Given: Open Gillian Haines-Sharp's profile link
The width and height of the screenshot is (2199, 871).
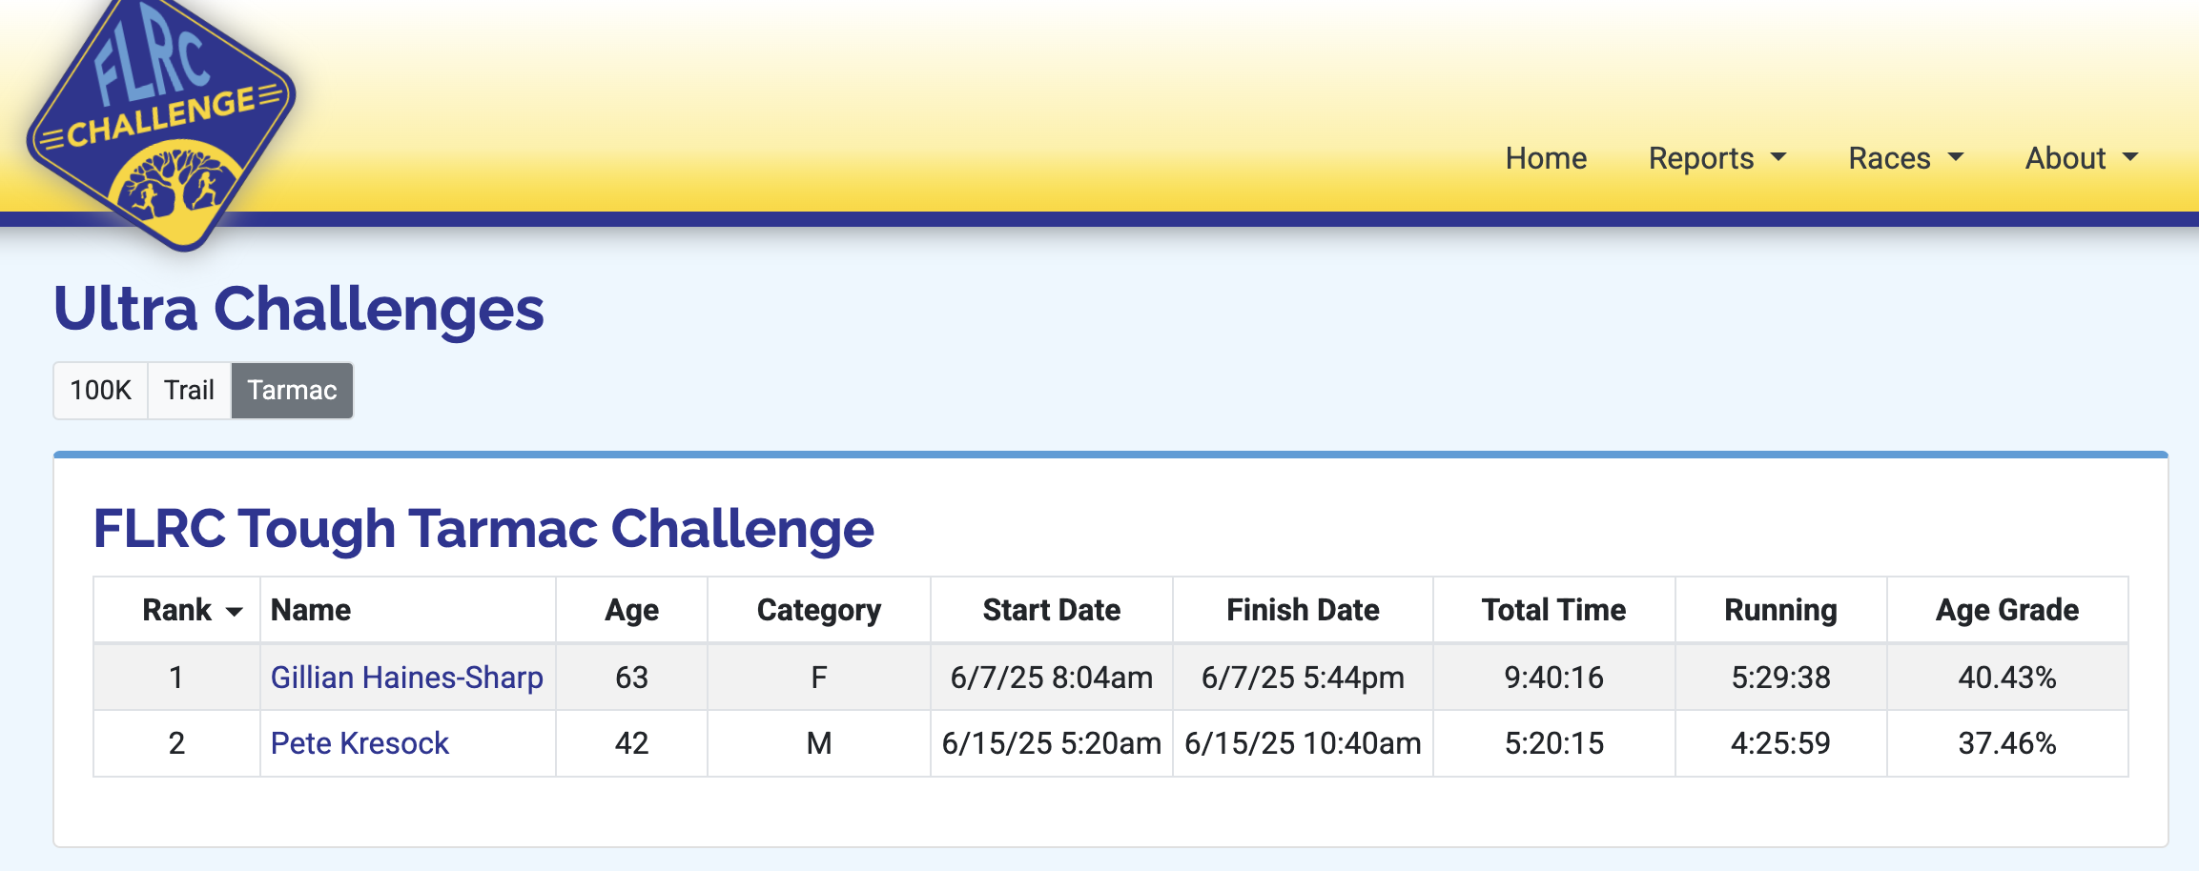Looking at the screenshot, I should 407,678.
